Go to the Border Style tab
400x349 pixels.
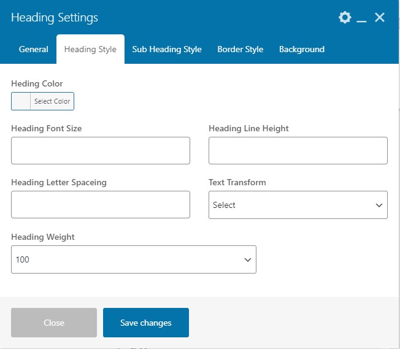coord(240,49)
